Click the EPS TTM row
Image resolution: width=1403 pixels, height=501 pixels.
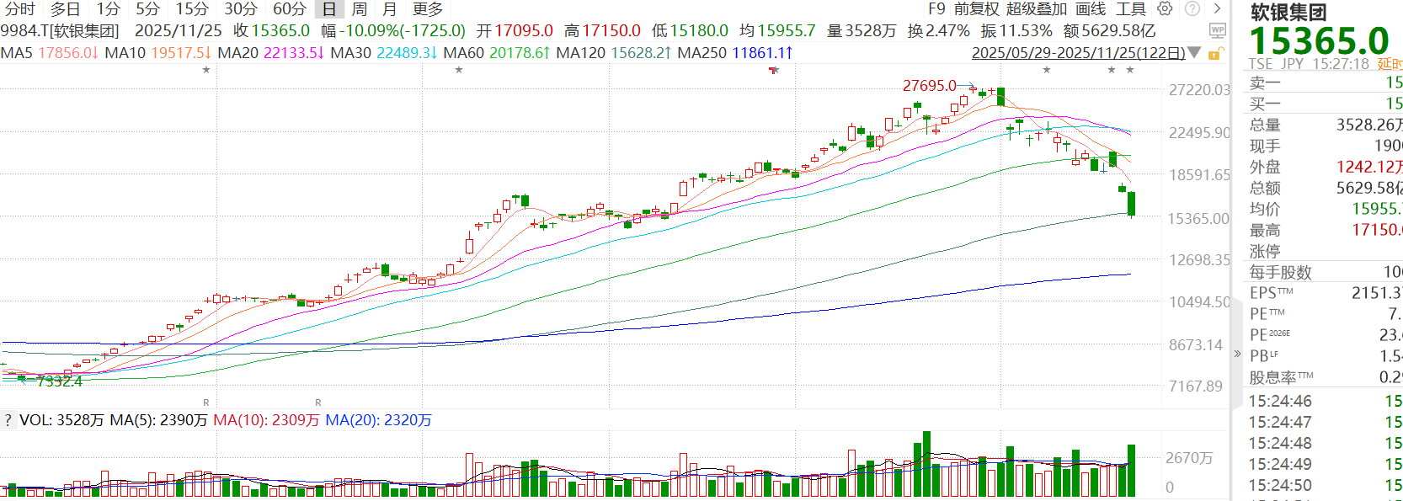coord(1325,293)
